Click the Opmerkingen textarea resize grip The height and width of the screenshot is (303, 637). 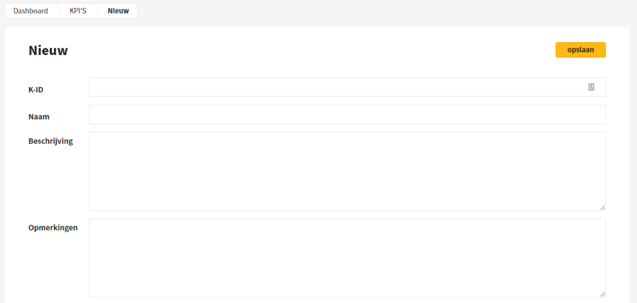602,294
